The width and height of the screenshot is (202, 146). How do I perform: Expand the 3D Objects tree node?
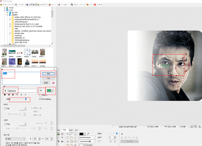pyautogui.click(x=7, y=13)
